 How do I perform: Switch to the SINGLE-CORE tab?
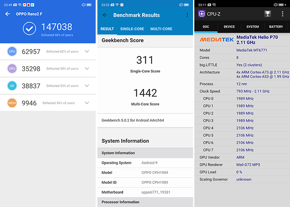click(132, 29)
